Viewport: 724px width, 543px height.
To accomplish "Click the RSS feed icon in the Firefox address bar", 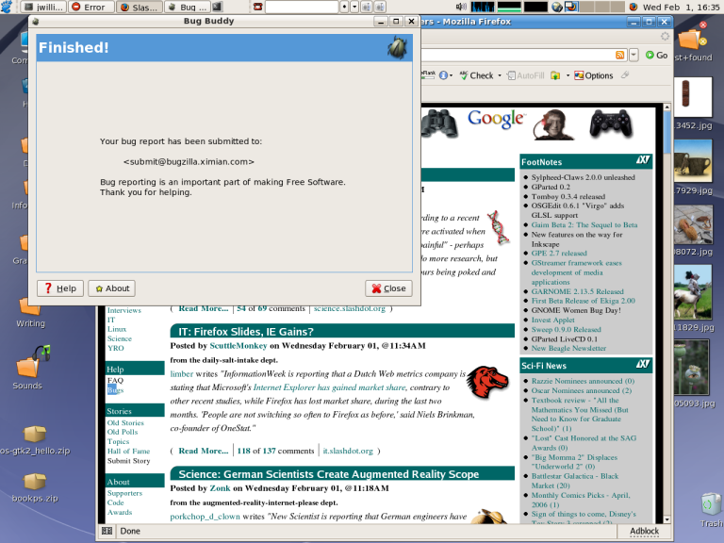I will point(619,55).
